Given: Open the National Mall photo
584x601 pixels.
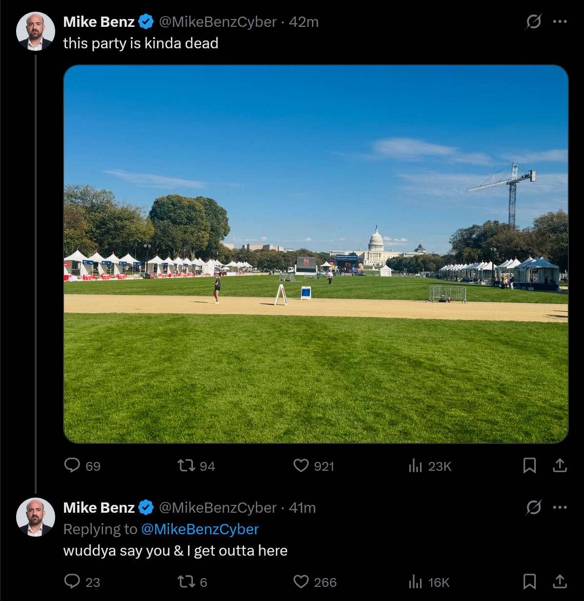Looking at the screenshot, I should pos(315,254).
